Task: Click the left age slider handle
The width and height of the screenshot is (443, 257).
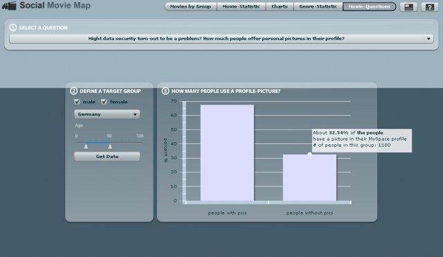Action: coord(86,146)
